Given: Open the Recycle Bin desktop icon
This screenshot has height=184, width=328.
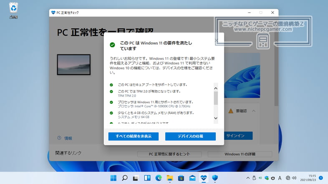Looking at the screenshot, I should point(13,10).
